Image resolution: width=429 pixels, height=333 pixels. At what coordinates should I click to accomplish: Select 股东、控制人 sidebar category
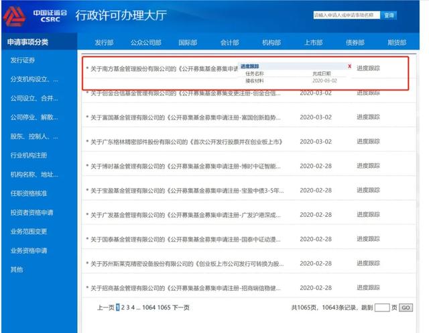pos(34,136)
